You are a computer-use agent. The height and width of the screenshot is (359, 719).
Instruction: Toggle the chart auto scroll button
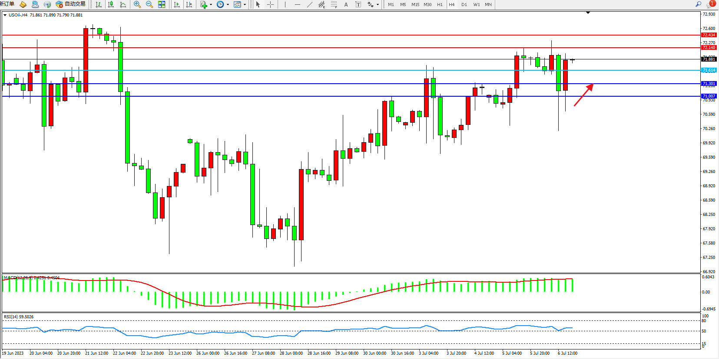pos(177,4)
